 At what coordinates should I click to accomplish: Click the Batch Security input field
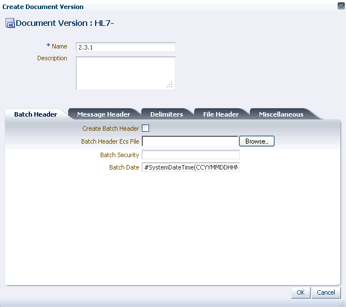point(191,154)
